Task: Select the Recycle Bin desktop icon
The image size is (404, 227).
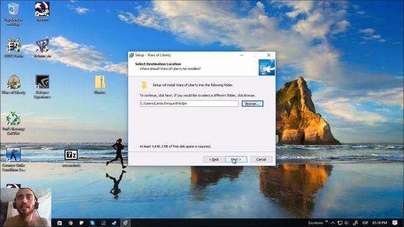Action: point(13,14)
